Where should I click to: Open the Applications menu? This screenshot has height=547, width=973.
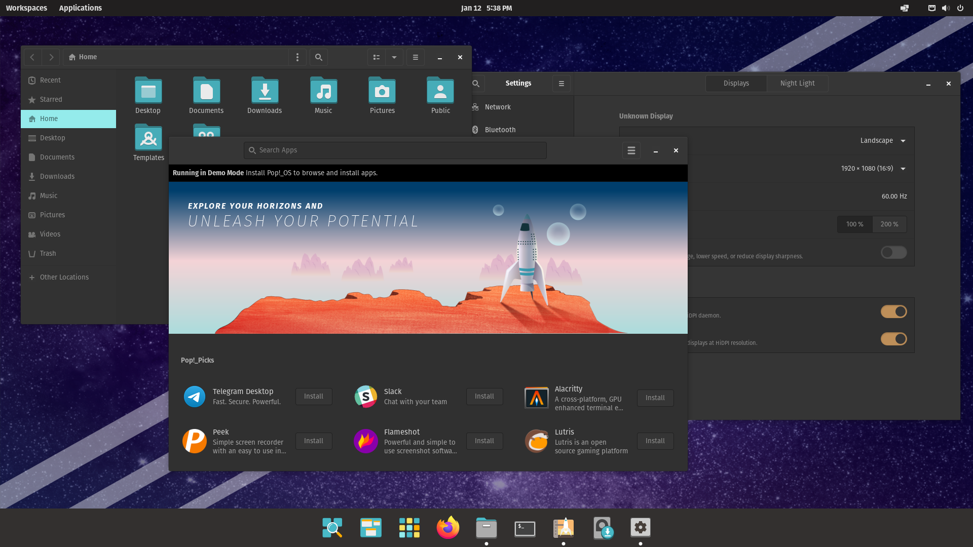pos(81,8)
